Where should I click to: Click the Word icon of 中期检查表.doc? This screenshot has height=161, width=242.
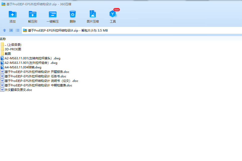(2, 85)
